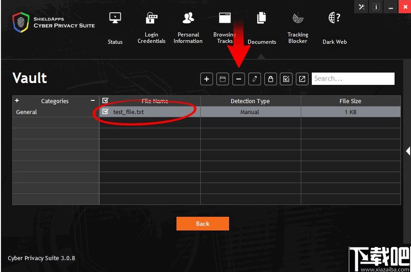
Task: Uncheck the test_file.txt checkbox
Action: (x=105, y=112)
